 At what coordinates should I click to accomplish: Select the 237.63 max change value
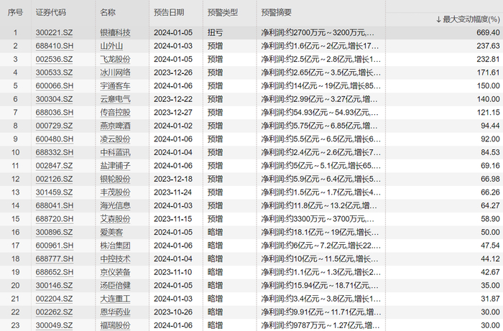coord(488,46)
